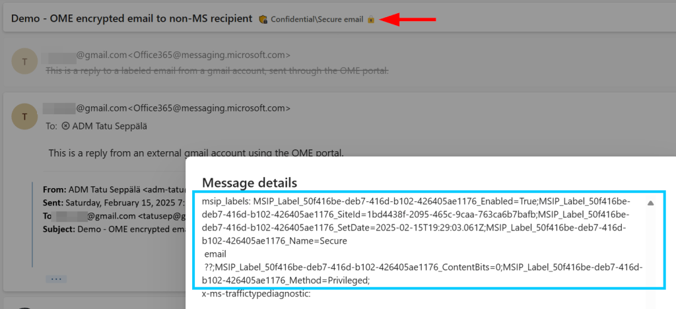Expand the collapsed struck-through reply message

(217, 70)
